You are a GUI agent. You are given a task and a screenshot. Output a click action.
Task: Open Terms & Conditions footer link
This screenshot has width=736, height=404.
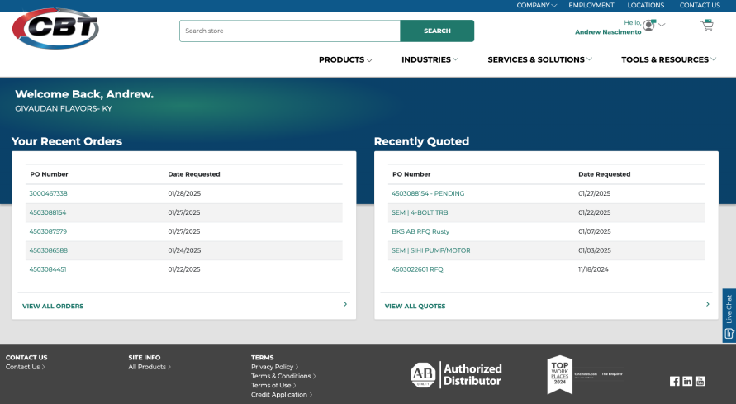click(x=283, y=376)
